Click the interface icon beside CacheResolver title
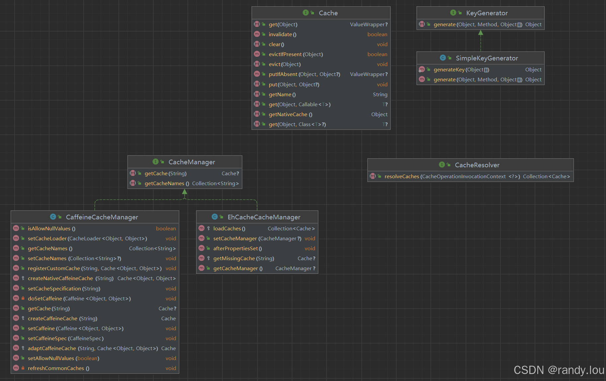Viewport: 606px width, 381px height. tap(441, 165)
